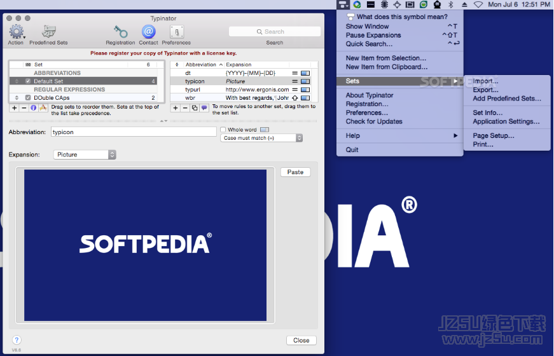The height and width of the screenshot is (356, 554).
Task: Click the applications icon next to set info
Action: pyautogui.click(x=43, y=107)
